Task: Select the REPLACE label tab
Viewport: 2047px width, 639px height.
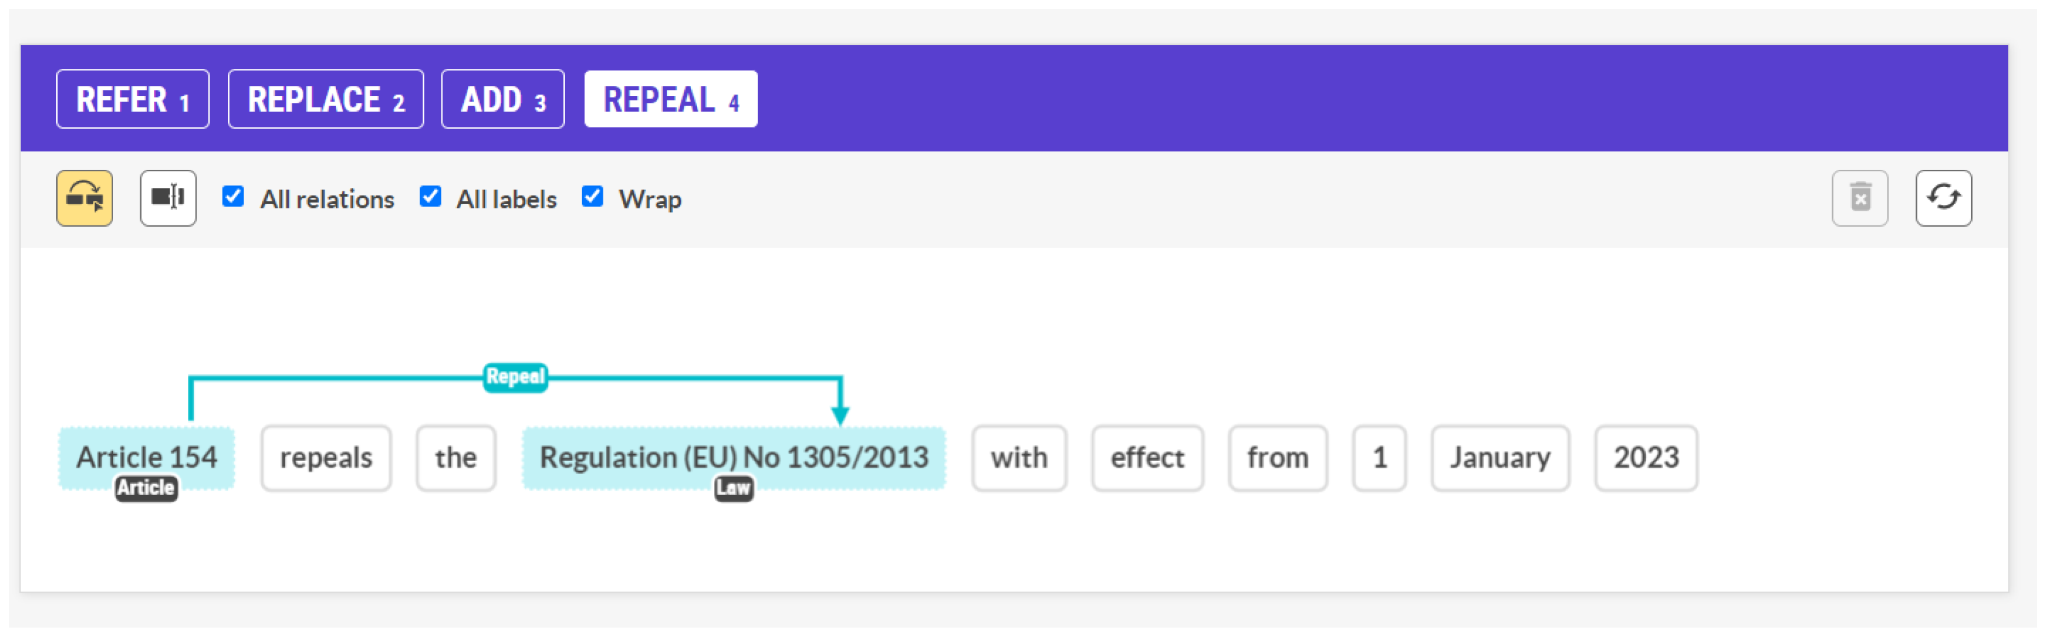Action: click(x=326, y=99)
